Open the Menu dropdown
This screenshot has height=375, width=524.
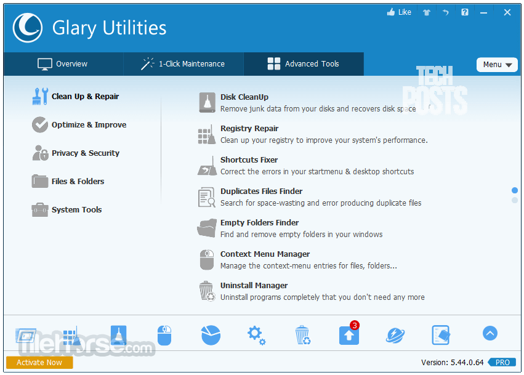click(497, 65)
